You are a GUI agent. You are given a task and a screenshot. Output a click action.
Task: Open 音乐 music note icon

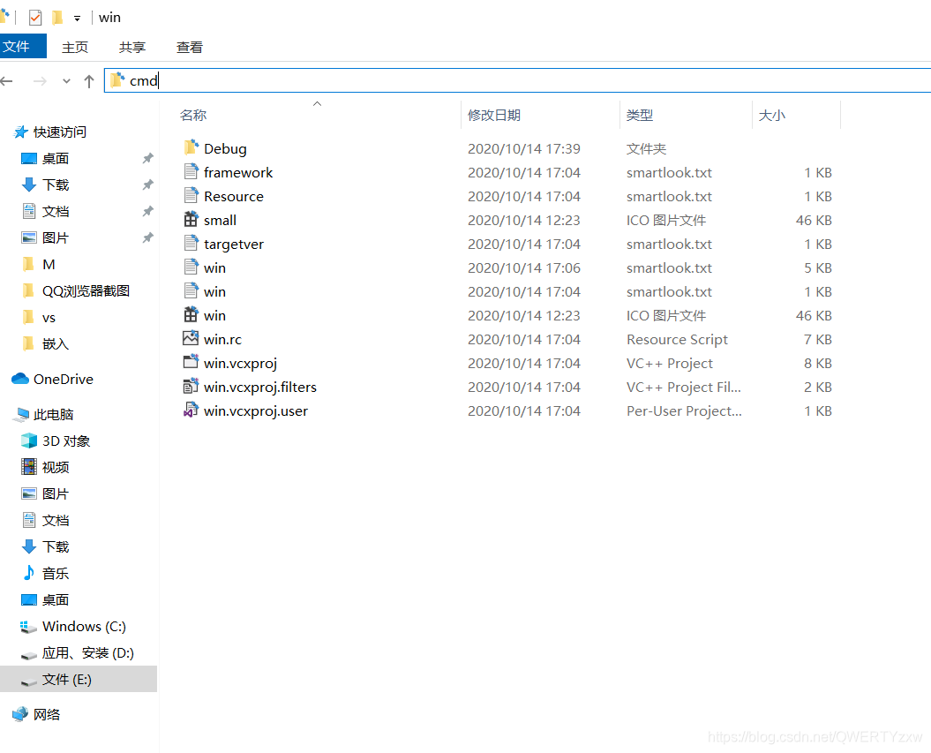[x=28, y=572]
